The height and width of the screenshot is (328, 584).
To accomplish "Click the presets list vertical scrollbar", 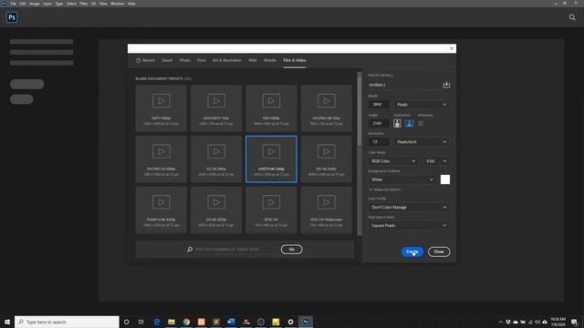I will click(359, 153).
